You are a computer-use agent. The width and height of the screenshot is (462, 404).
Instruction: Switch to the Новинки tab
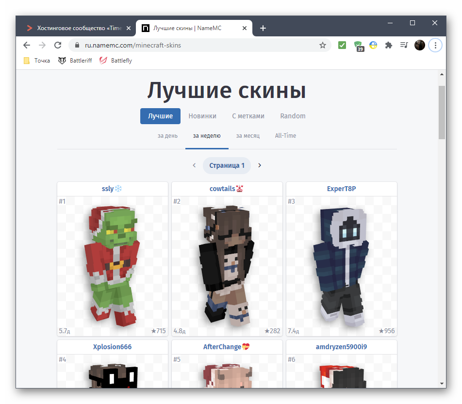pos(202,116)
